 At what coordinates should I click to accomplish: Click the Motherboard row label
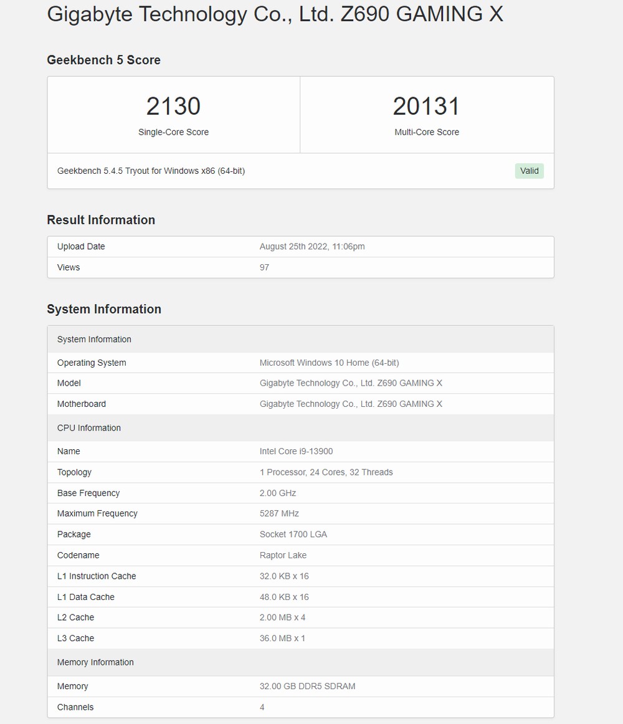81,404
